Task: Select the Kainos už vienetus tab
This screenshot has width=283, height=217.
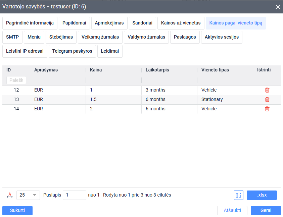Action: 181,23
